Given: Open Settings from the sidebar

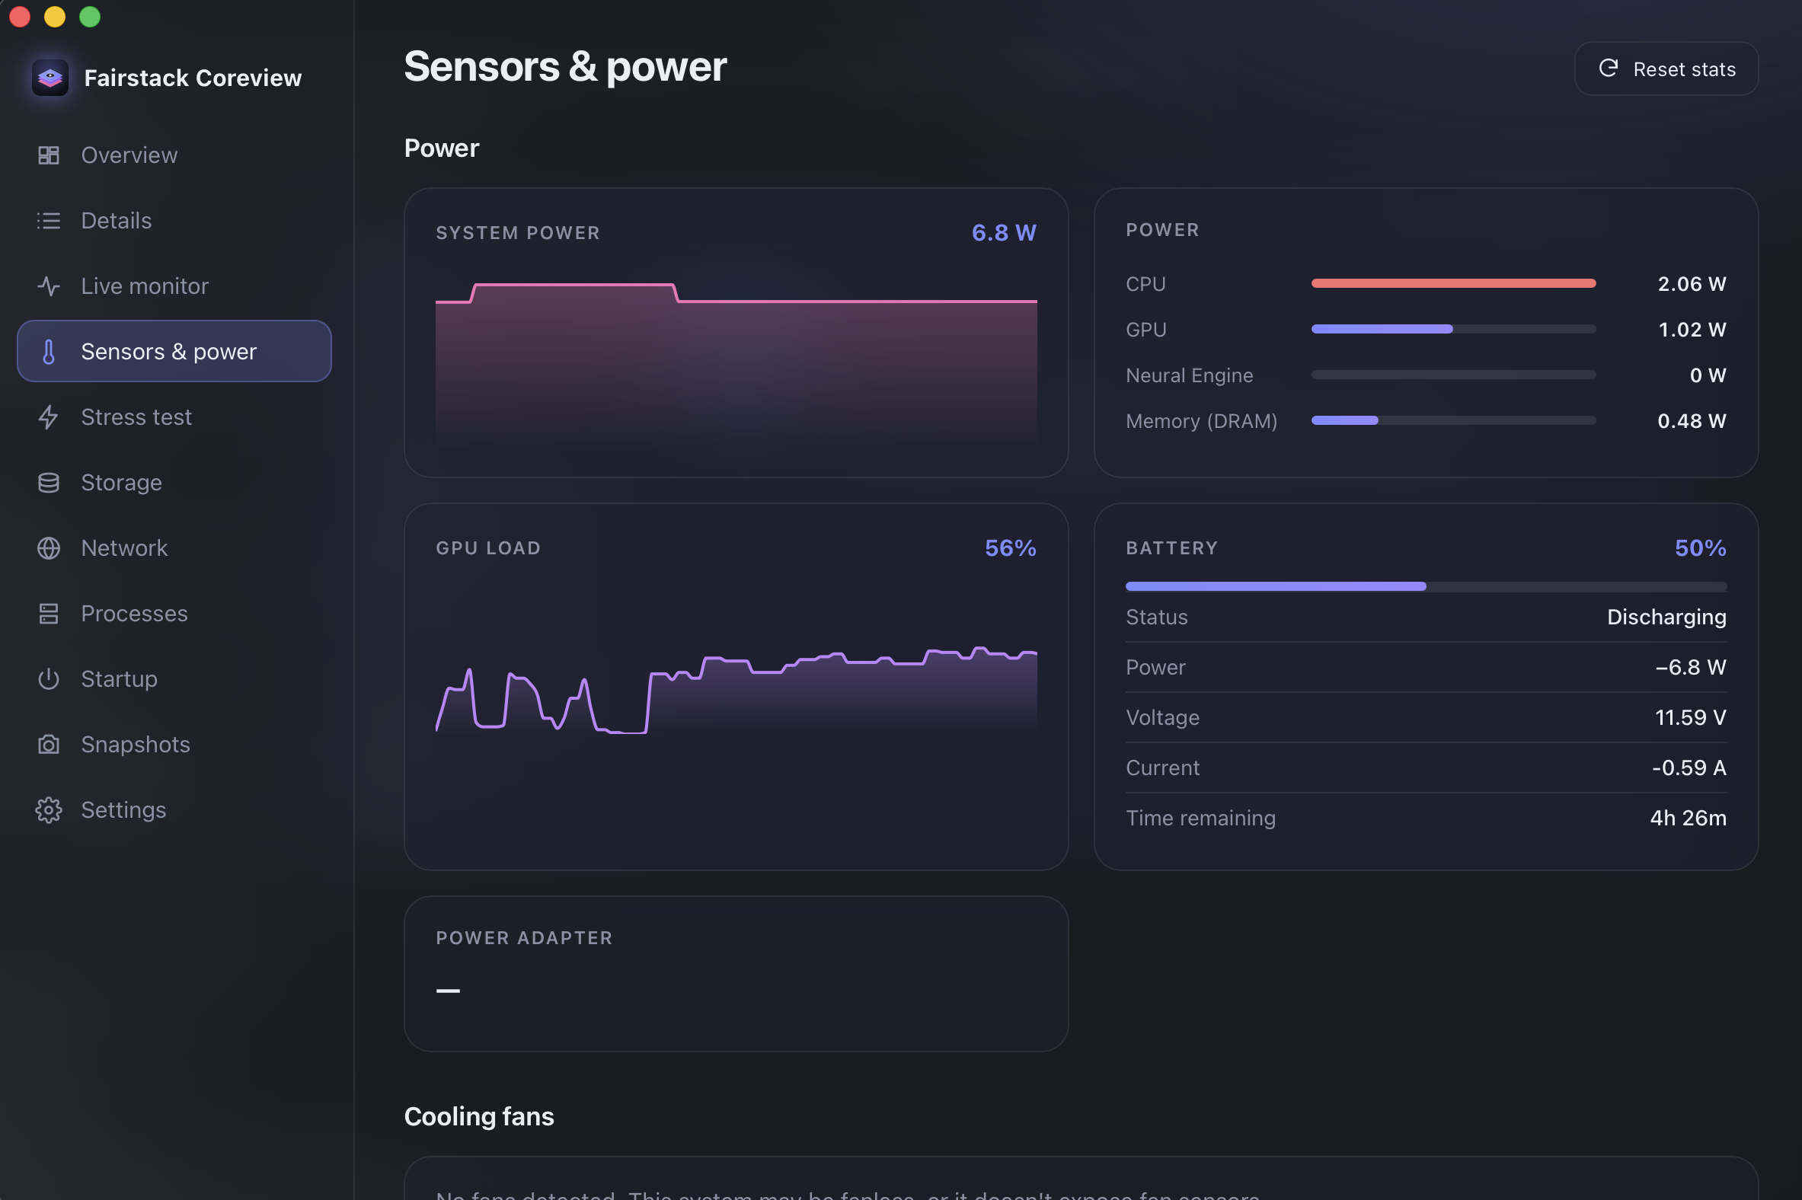Looking at the screenshot, I should (x=174, y=809).
